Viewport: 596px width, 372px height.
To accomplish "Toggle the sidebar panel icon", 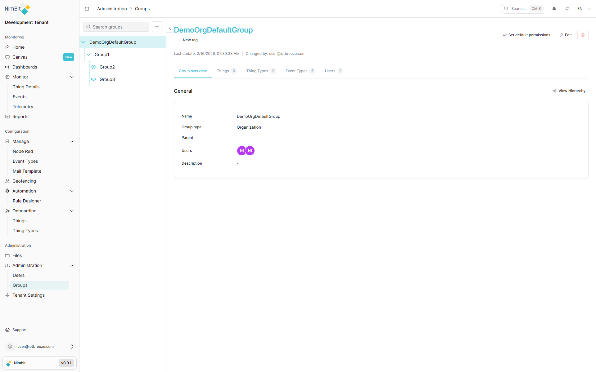I will tap(87, 9).
